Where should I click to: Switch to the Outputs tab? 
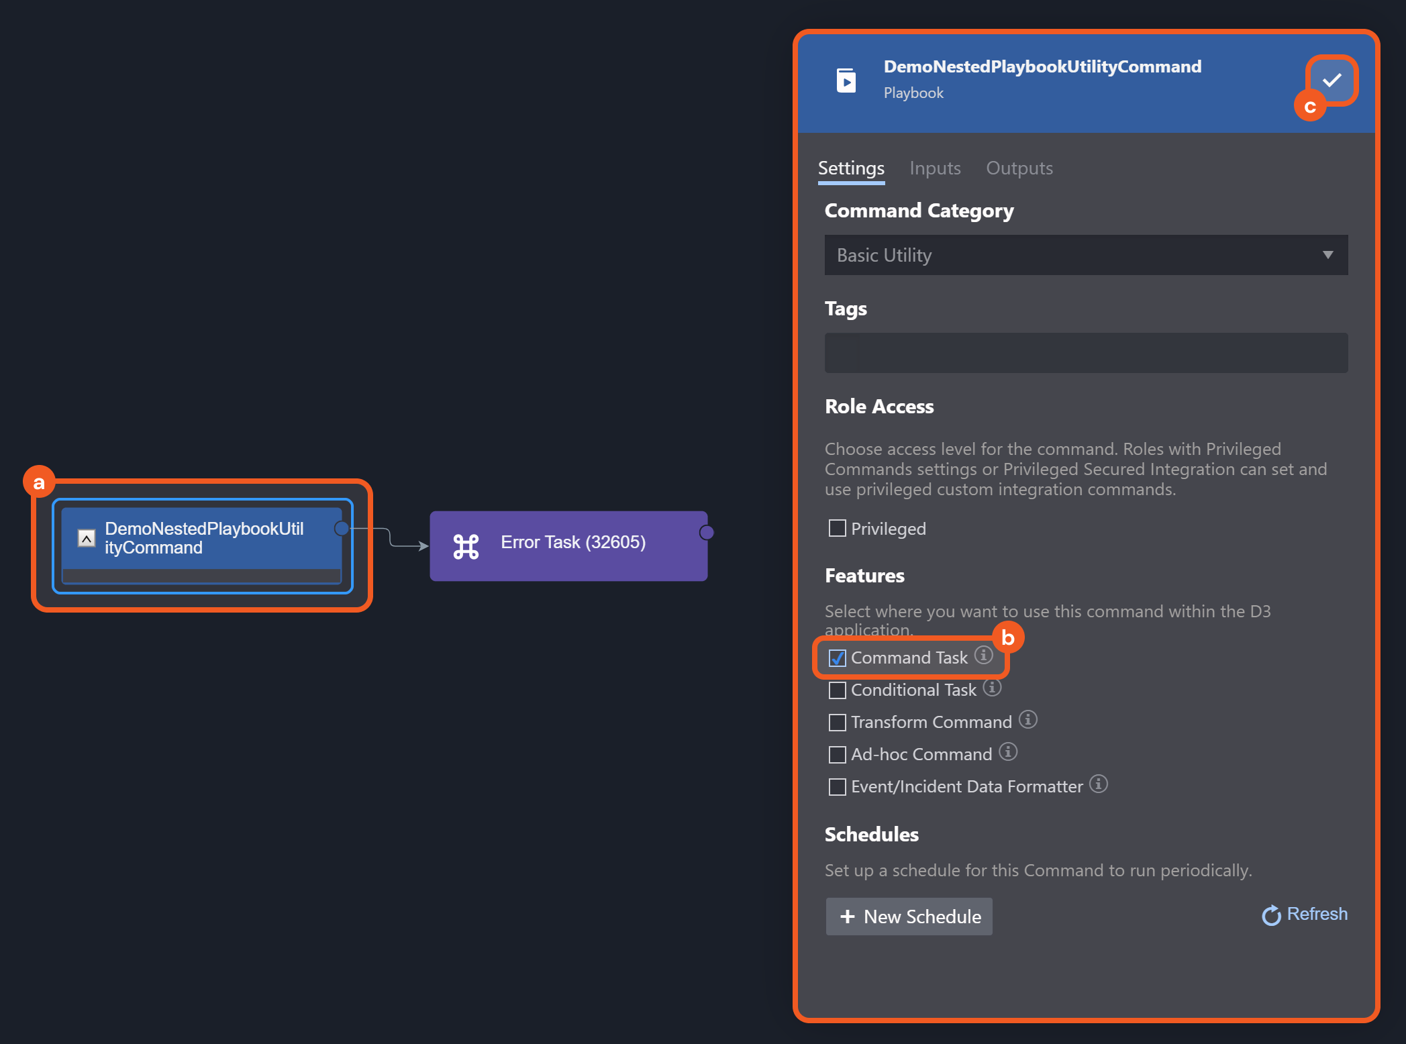tap(1019, 168)
